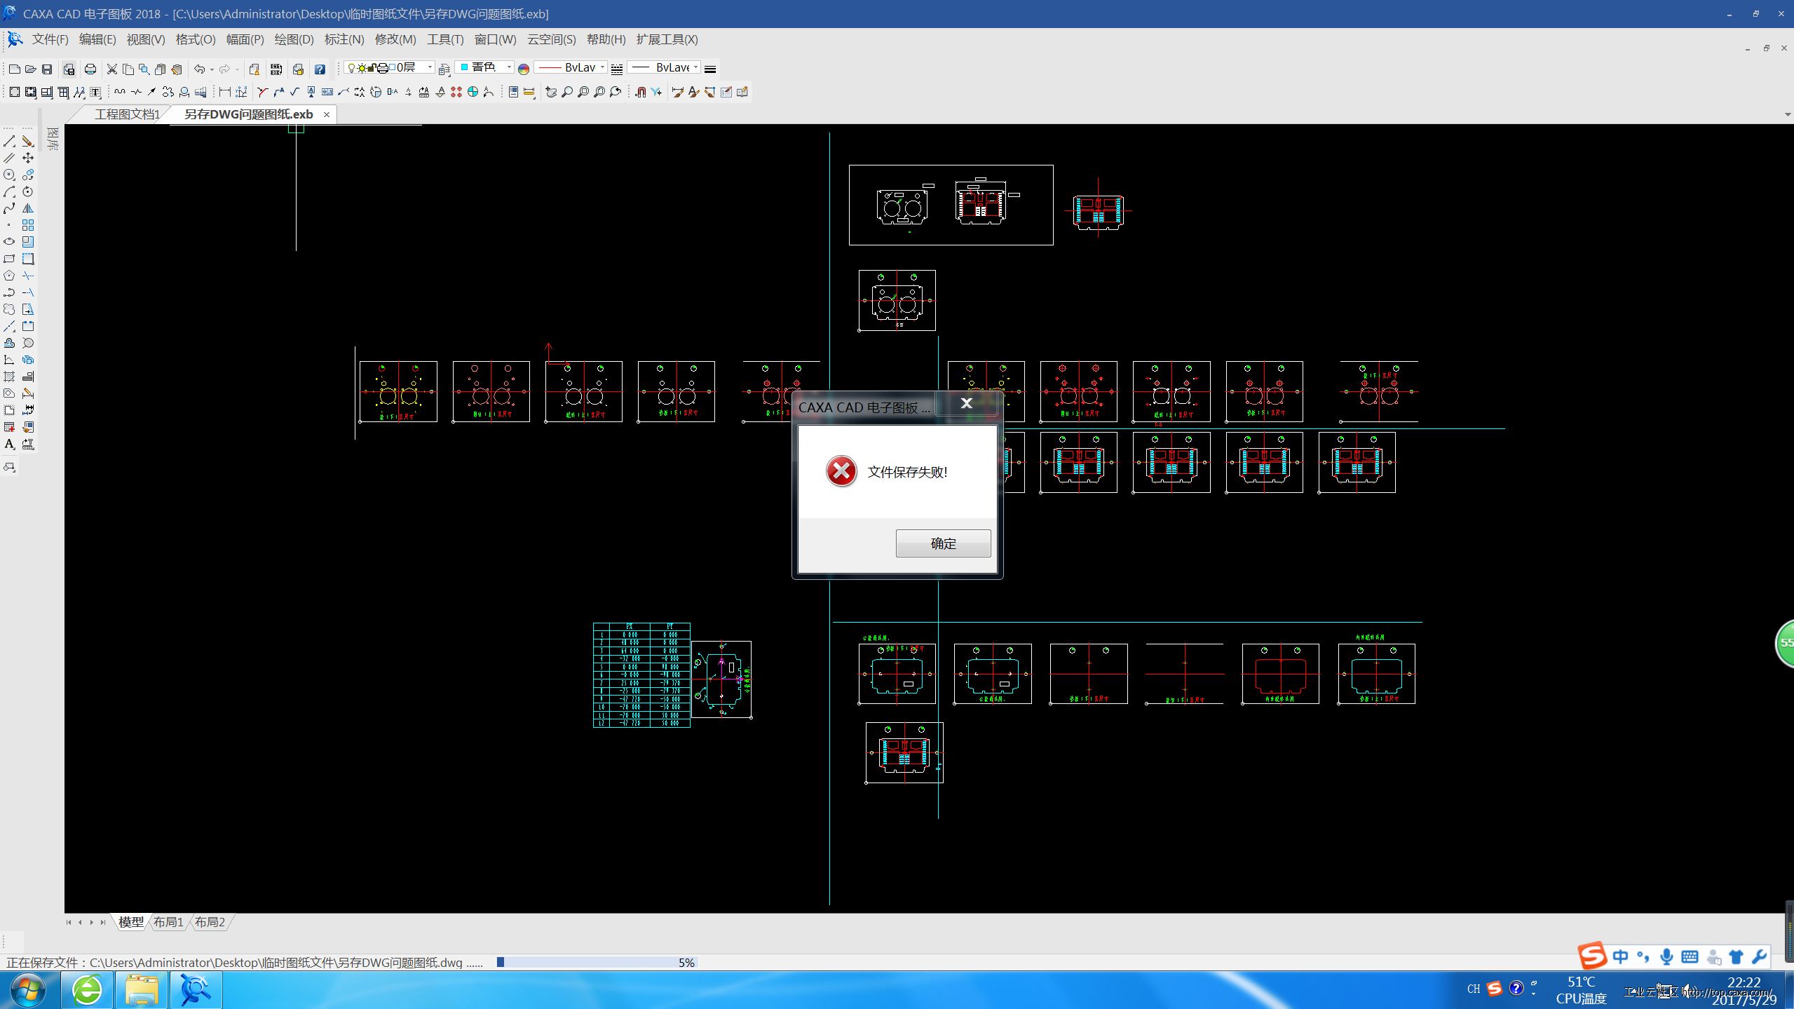This screenshot has width=1794, height=1009.
Task: Expand the 青色 color dropdown
Action: pyautogui.click(x=509, y=67)
